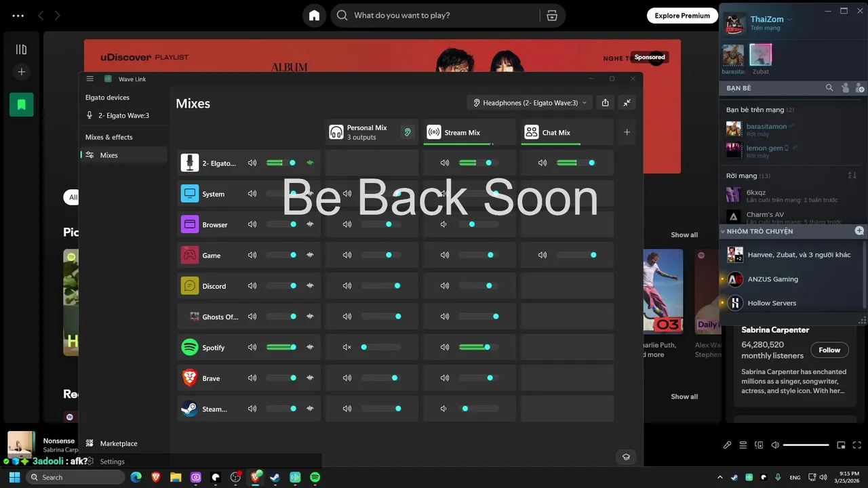Image resolution: width=868 pixels, height=488 pixels.
Task: Click the System channel monitor icon
Action: [190, 193]
